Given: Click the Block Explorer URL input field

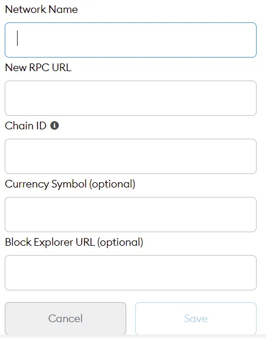Looking at the screenshot, I should pyautogui.click(x=130, y=273).
